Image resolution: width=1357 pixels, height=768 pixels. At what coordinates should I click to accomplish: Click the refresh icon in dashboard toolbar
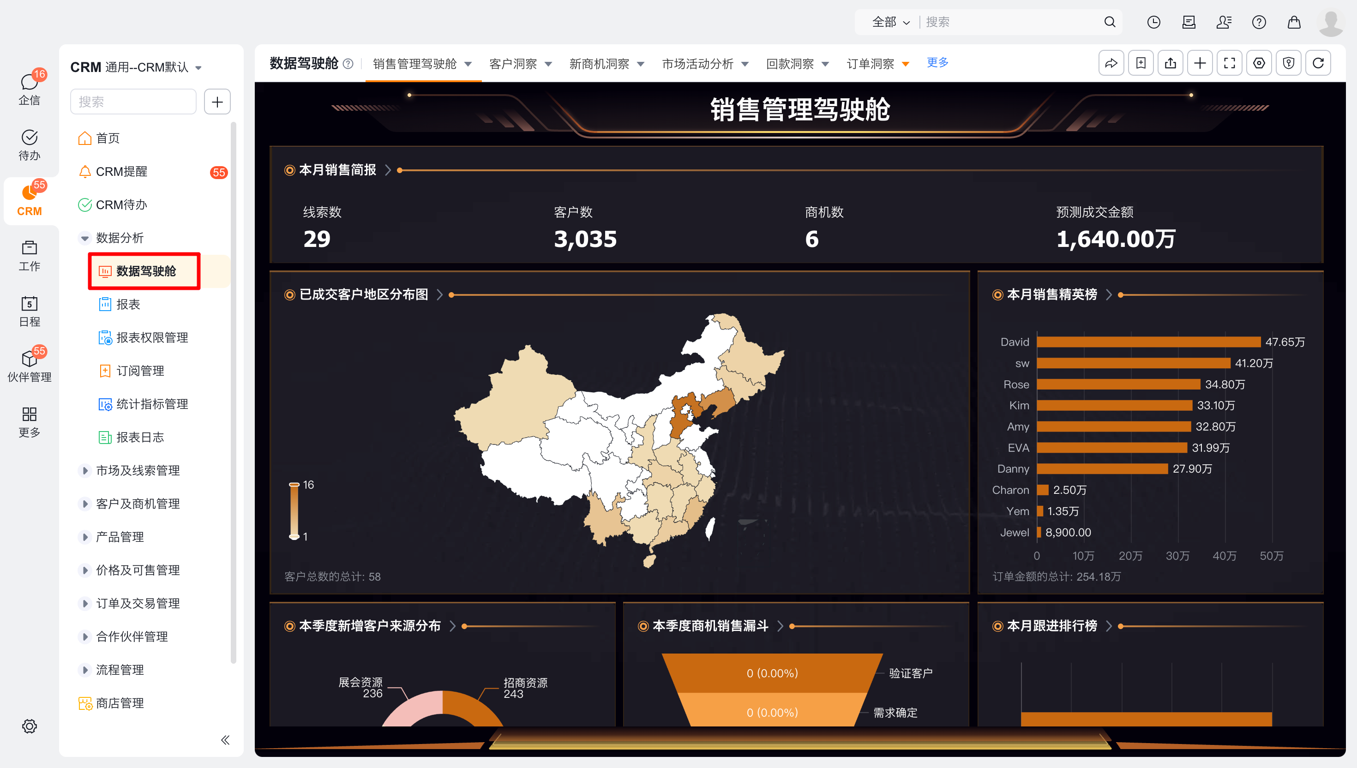(x=1317, y=63)
